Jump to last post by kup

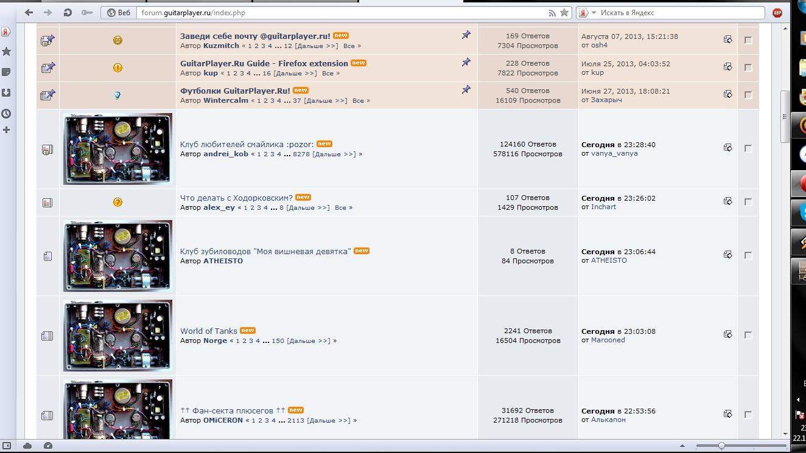728,67
